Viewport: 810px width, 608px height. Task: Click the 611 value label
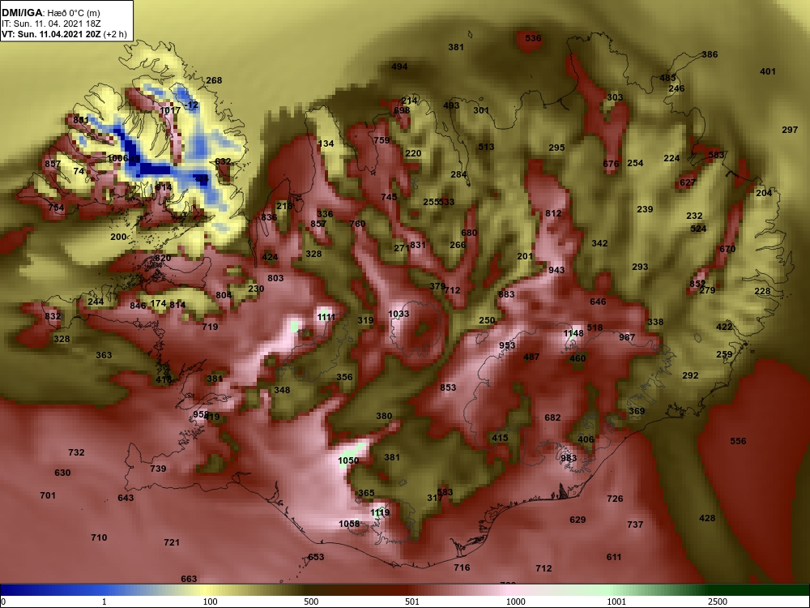(x=614, y=558)
